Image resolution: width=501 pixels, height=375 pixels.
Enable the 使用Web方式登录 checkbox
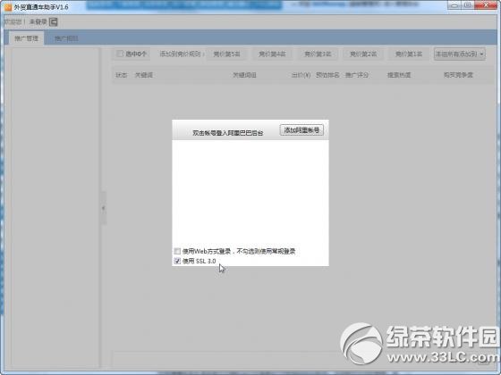pos(177,251)
